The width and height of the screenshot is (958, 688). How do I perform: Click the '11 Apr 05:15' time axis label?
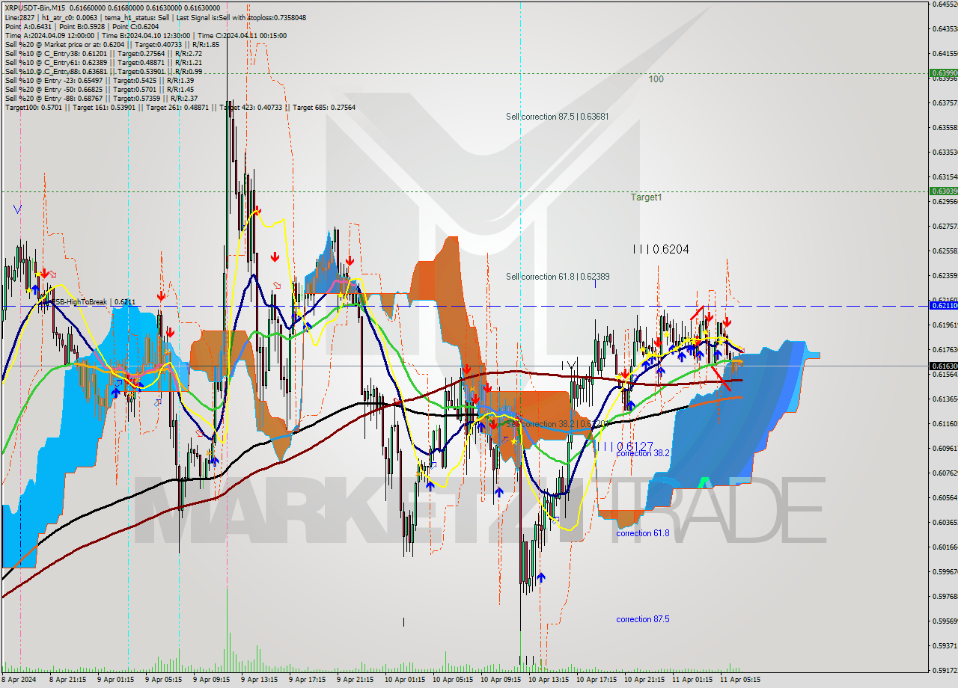tap(740, 680)
